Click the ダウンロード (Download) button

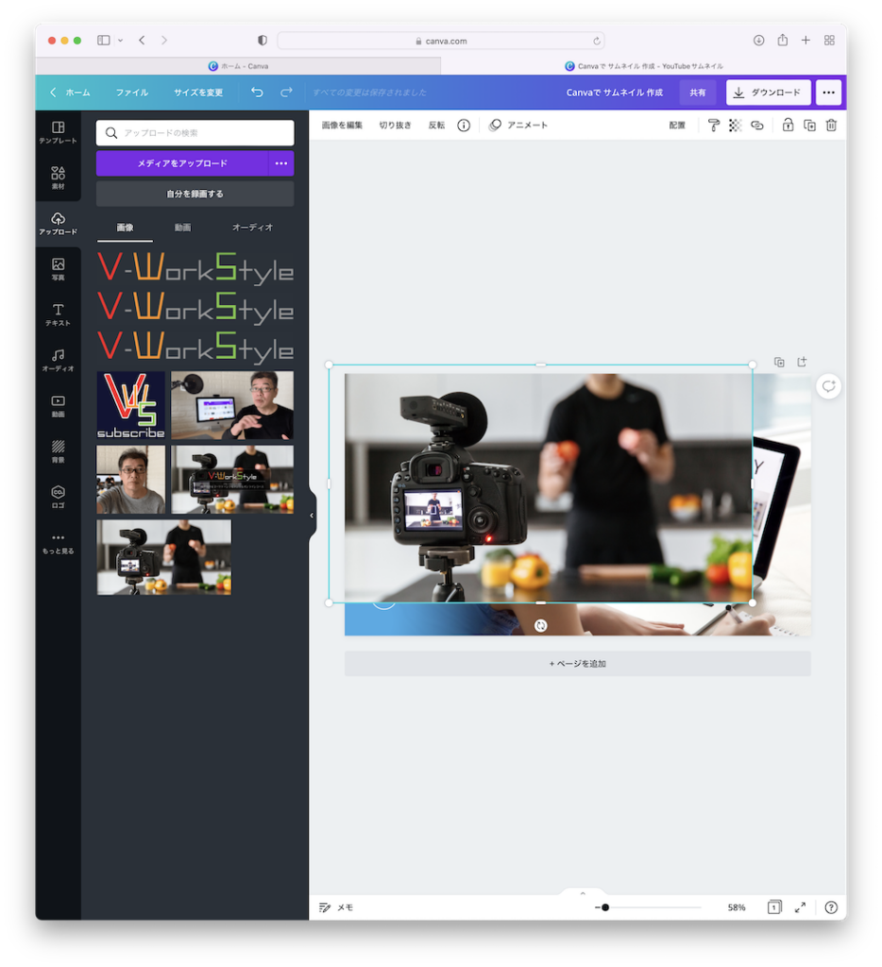(766, 92)
